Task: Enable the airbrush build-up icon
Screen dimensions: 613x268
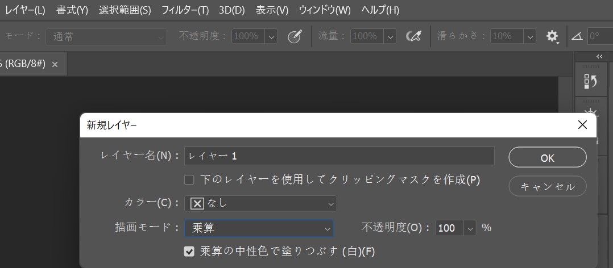Action: 413,37
